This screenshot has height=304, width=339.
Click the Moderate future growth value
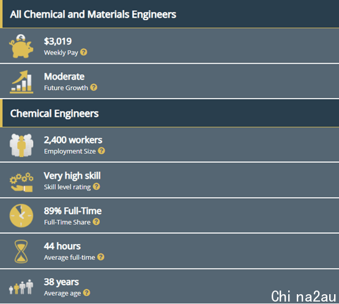(64, 76)
